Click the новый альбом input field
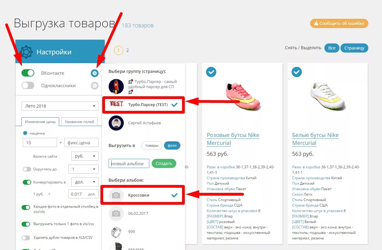Screen dimensions: 382x250 click(129, 163)
